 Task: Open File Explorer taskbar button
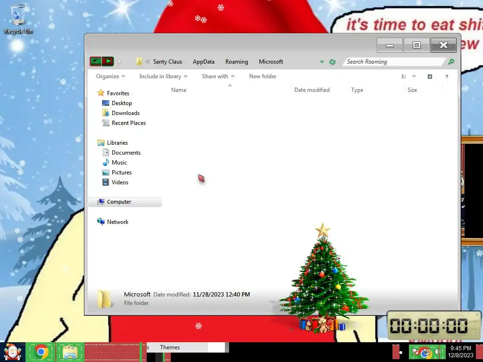pos(70,352)
